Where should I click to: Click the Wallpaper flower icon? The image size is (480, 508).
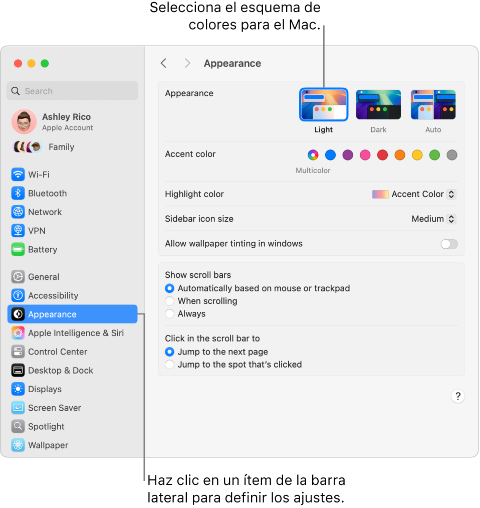pos(18,445)
